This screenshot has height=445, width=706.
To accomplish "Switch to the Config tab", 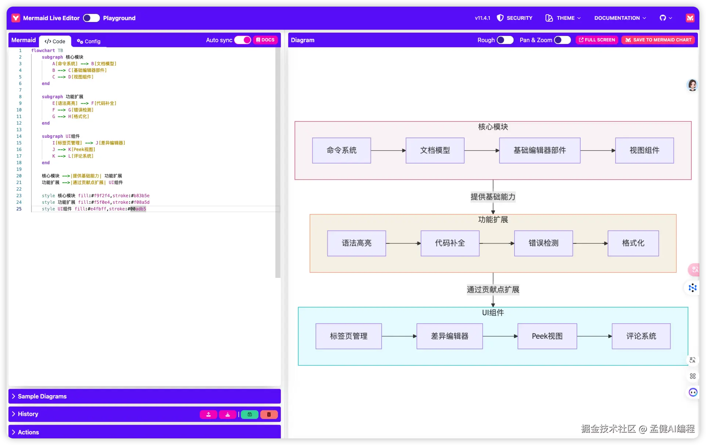I will coord(88,41).
